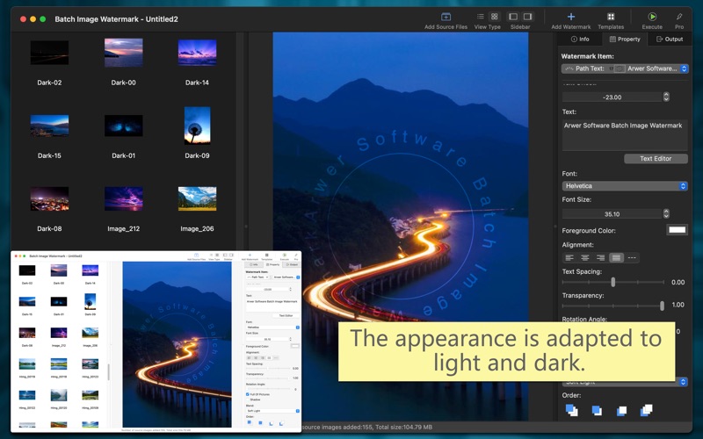This screenshot has height=439, width=703.
Task: Click Foreground Color swatch in light-mode window
Action: 295,346
